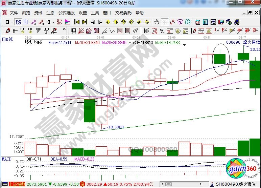
Task: Click the tallest green volume bar
Action: click(x=255, y=147)
